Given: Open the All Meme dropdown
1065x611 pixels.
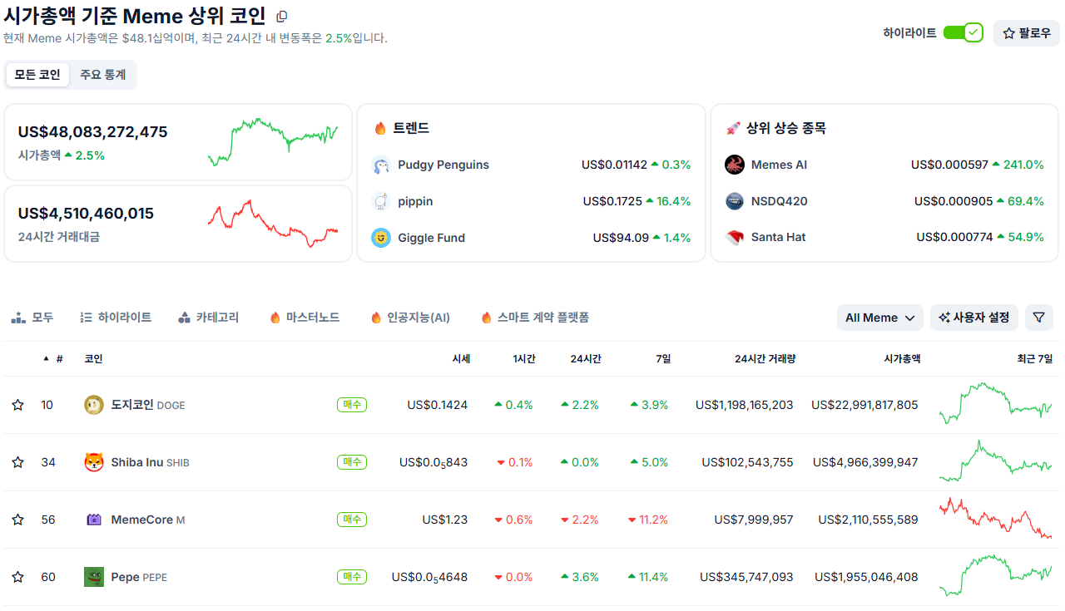Looking at the screenshot, I should point(879,318).
